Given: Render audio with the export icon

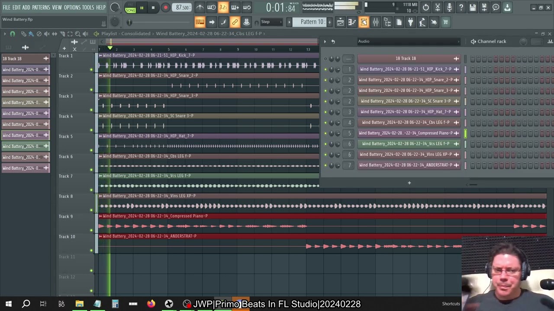Looking at the screenshot, I should pyautogui.click(x=484, y=7).
